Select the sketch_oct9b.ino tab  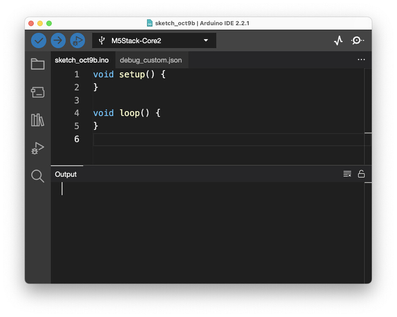[x=82, y=60]
